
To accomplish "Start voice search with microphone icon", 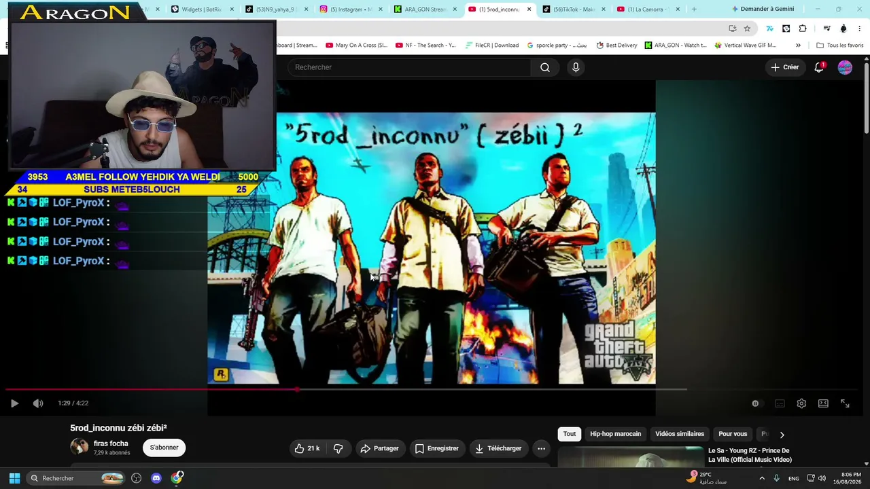I will [x=576, y=67].
